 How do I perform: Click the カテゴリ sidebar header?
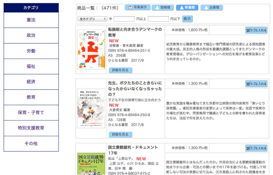coord(31,8)
